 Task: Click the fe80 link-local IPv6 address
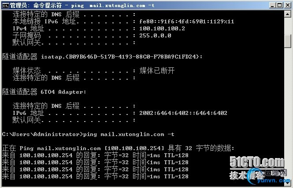click(186, 22)
